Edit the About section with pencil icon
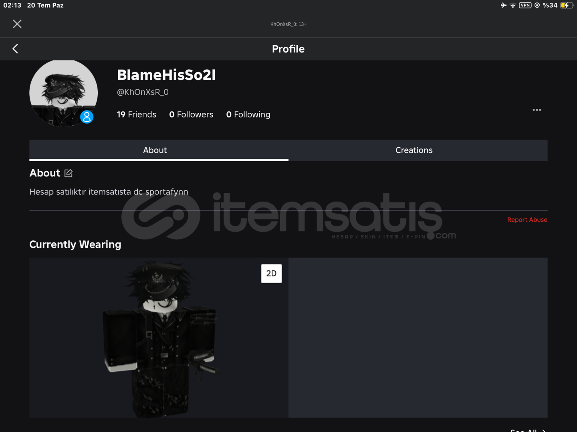Viewport: 577px width, 432px height. tap(69, 173)
